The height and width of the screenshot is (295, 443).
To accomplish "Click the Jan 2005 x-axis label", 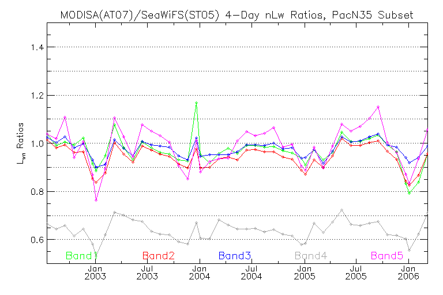I will click(305, 273).
